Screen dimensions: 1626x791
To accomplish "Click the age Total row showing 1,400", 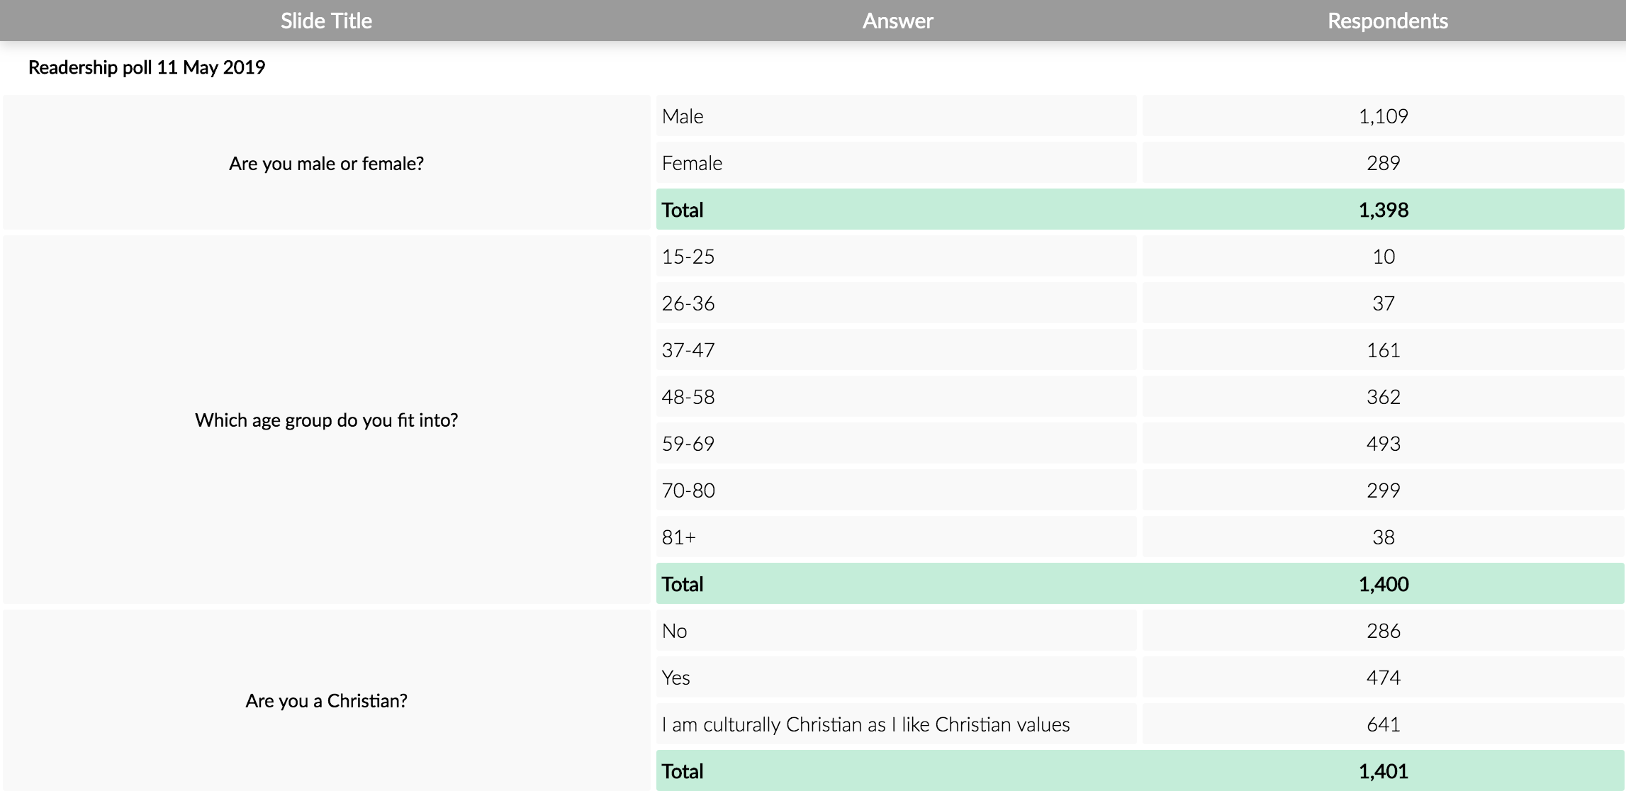I will (x=1140, y=584).
